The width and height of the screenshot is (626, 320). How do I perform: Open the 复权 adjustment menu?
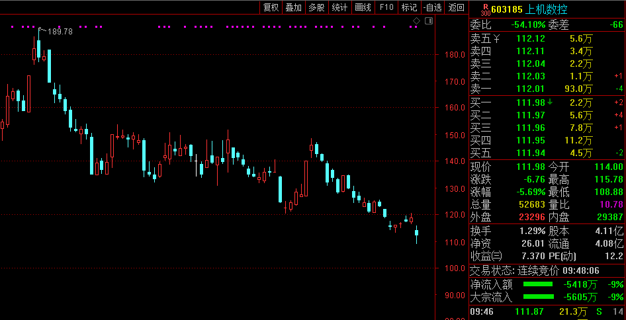coord(271,7)
